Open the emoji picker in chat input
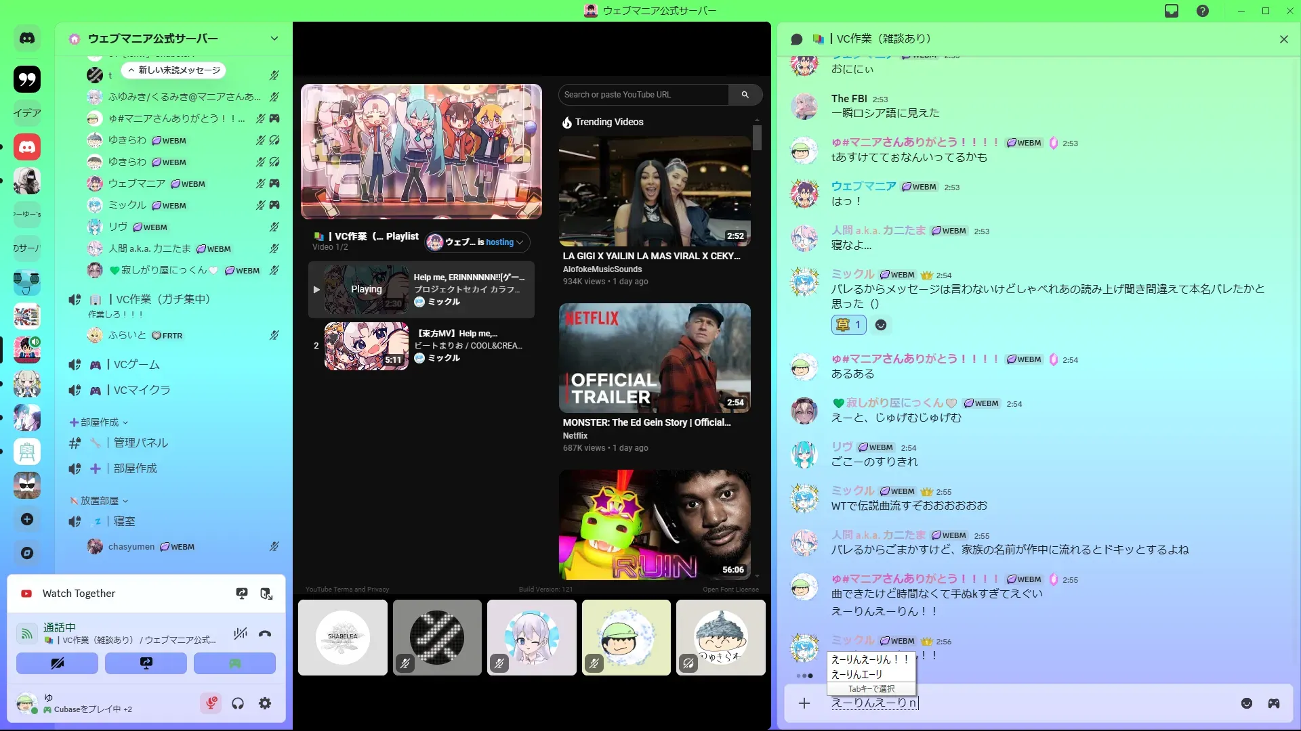This screenshot has width=1301, height=731. [1246, 703]
